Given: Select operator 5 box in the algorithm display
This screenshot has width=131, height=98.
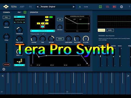Looking at the screenshot, I should click(47, 20).
